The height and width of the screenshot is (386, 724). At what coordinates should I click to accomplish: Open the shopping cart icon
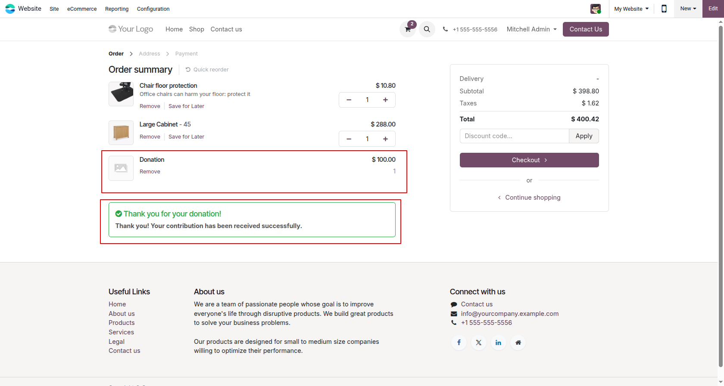pos(407,29)
